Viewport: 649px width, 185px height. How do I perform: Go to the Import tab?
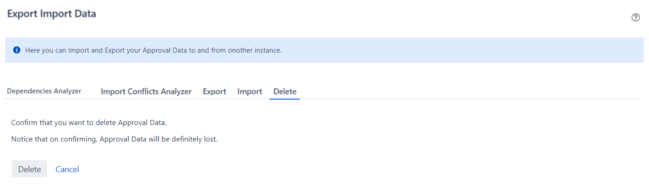click(x=249, y=92)
